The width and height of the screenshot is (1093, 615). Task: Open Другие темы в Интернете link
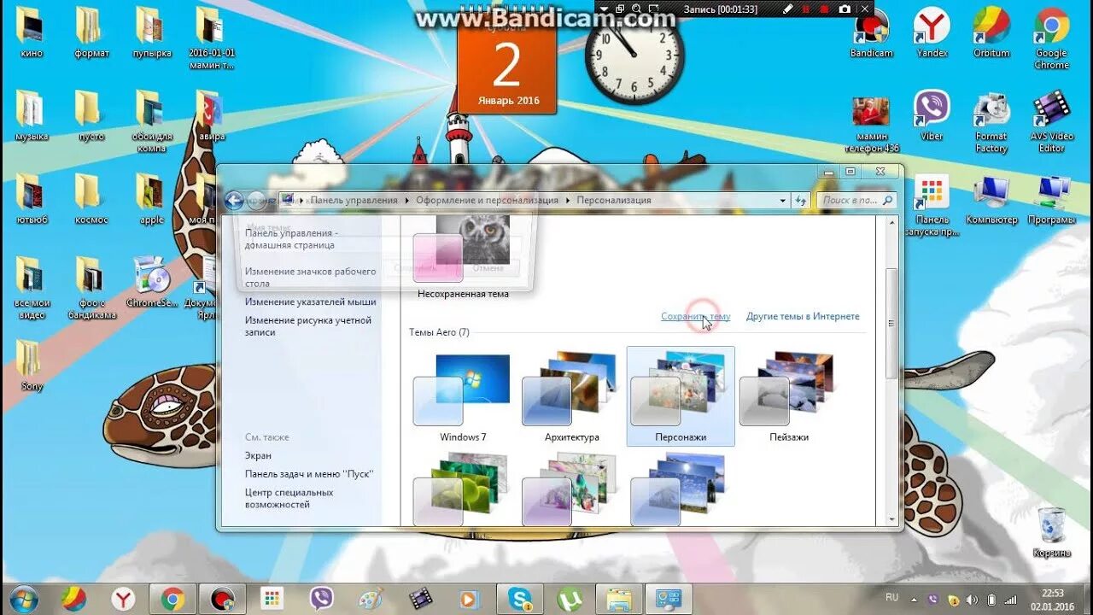[803, 316]
